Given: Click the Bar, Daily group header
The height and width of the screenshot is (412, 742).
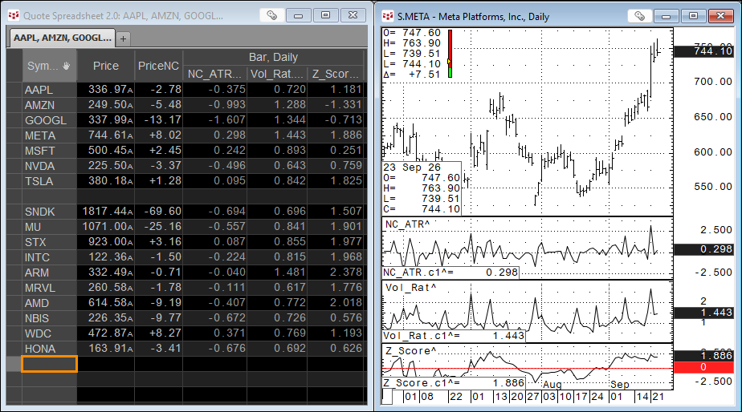Looking at the screenshot, I should [274, 57].
